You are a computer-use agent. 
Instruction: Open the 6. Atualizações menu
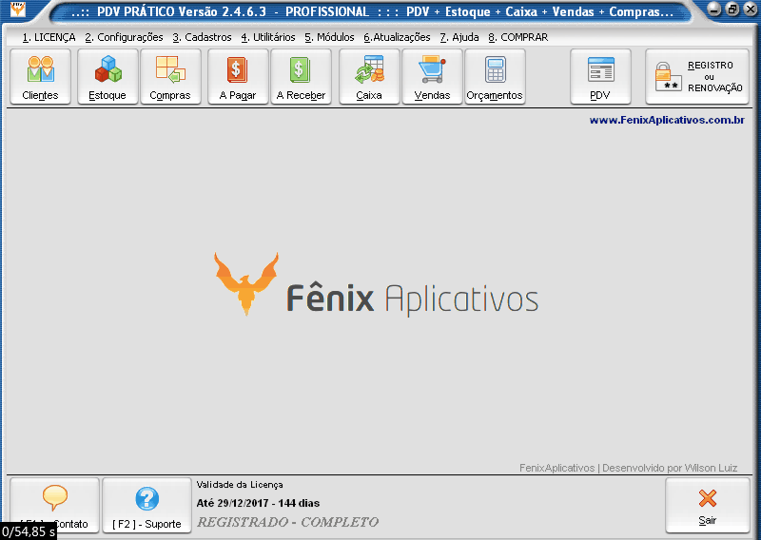pos(397,37)
